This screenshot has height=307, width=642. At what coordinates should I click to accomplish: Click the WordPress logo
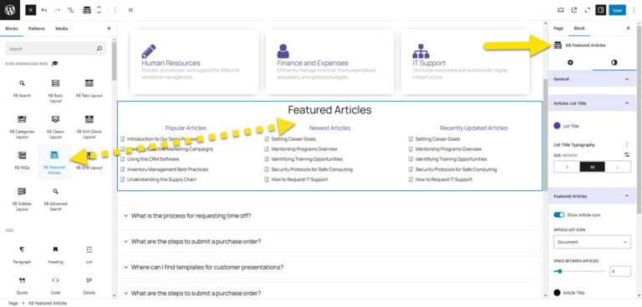(10, 10)
